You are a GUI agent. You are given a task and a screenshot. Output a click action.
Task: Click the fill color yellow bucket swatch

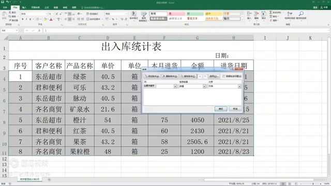45,19
